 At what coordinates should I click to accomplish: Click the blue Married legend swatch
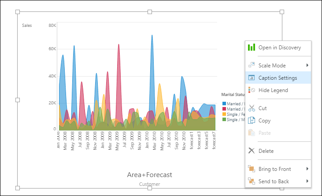pyautogui.click(x=224, y=104)
